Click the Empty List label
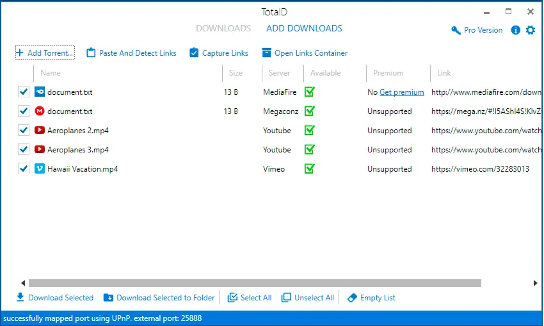This screenshot has height=326, width=544. (x=378, y=298)
